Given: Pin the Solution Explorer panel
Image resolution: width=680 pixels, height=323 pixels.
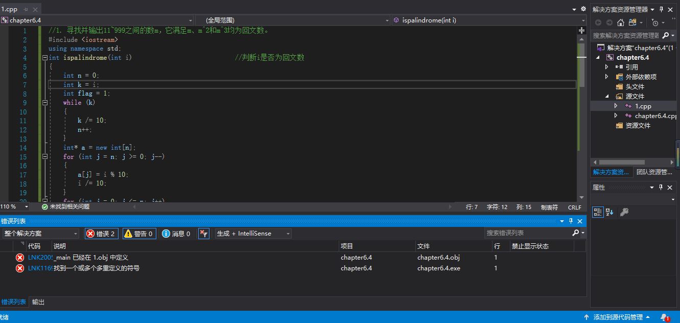Looking at the screenshot, I should pyautogui.click(x=661, y=9).
